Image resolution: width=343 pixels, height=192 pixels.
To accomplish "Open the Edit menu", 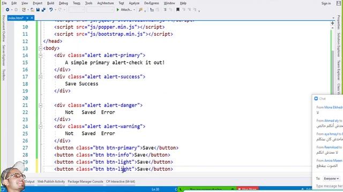I will [14, 3].
